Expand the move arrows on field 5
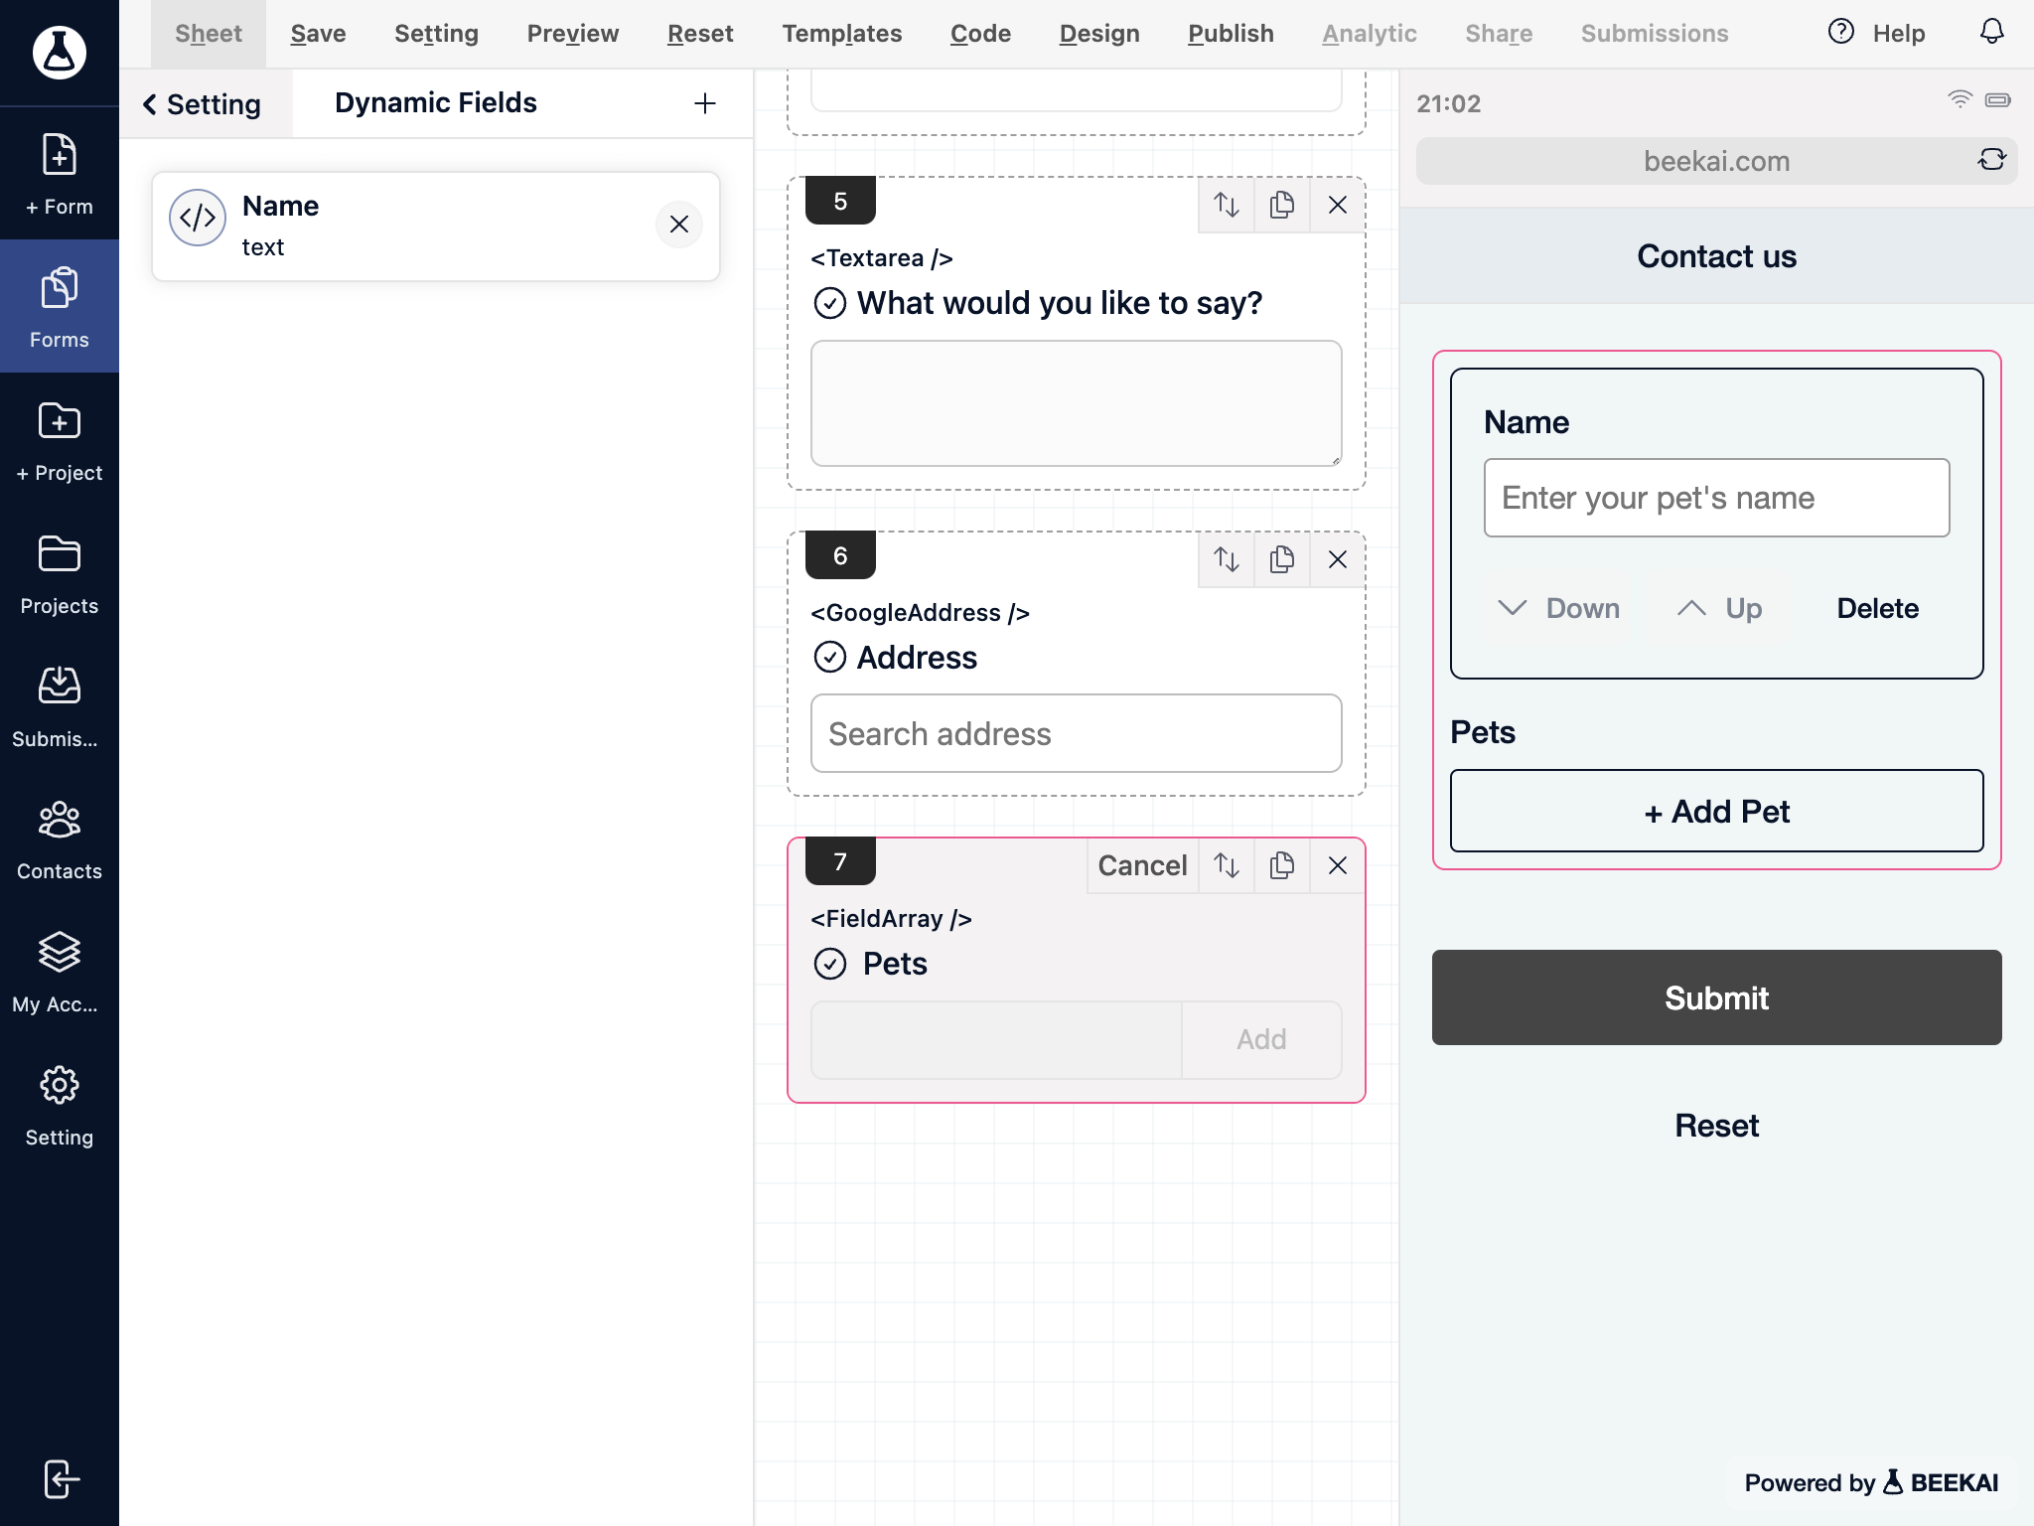This screenshot has height=1526, width=2034. click(x=1226, y=204)
